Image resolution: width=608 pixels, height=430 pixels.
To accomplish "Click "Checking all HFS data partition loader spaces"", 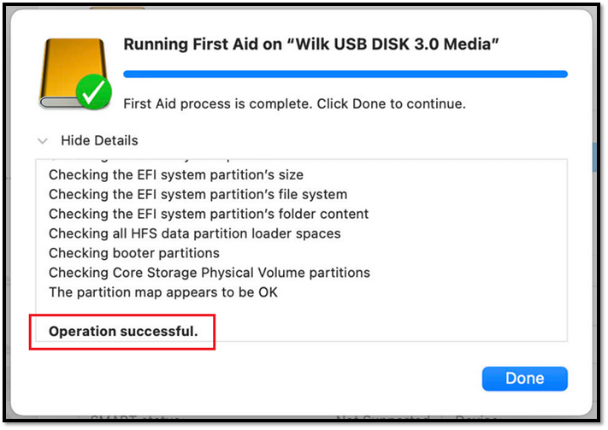I will point(194,233).
